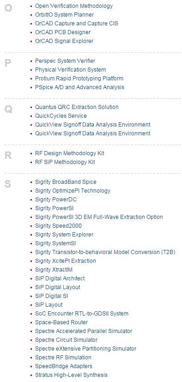Click Sigrity PowerSI 3D EM Full-Wave Extraction Option
Image resolution: width=182 pixels, height=382 pixels.
(x=99, y=217)
